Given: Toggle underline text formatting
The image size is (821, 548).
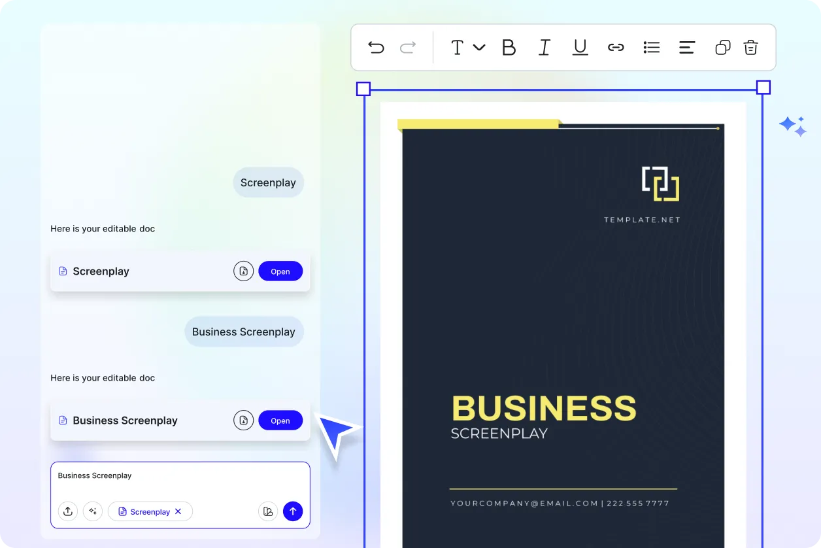Looking at the screenshot, I should pyautogui.click(x=580, y=47).
